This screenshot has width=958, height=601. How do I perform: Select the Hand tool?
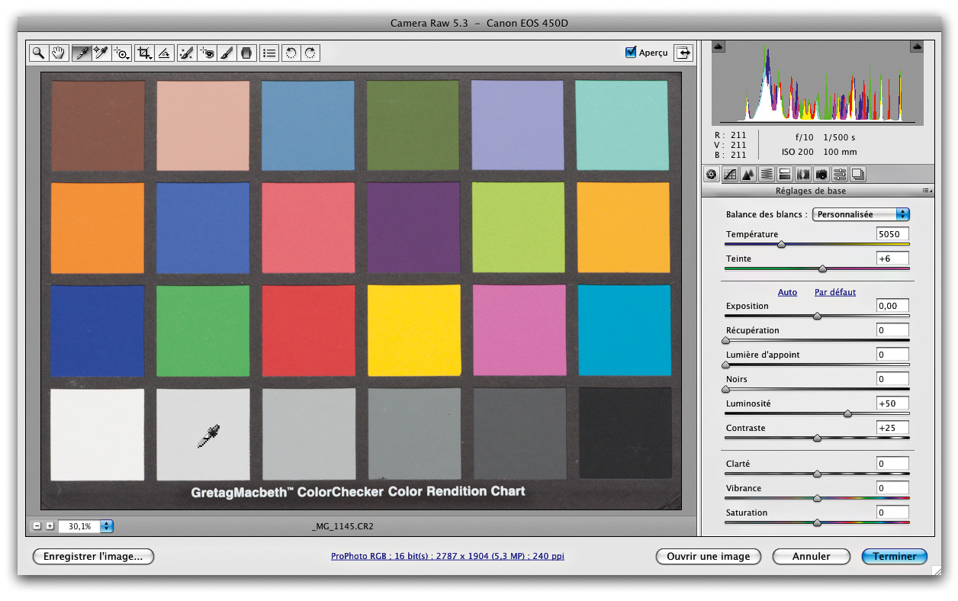pyautogui.click(x=58, y=53)
